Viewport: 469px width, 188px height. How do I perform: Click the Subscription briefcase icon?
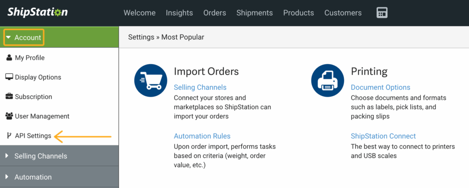click(x=9, y=97)
